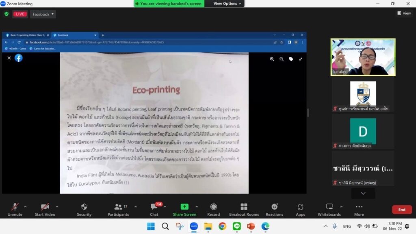This screenshot has width=416, height=234.
Task: Open the Security shield options
Action: (84, 209)
